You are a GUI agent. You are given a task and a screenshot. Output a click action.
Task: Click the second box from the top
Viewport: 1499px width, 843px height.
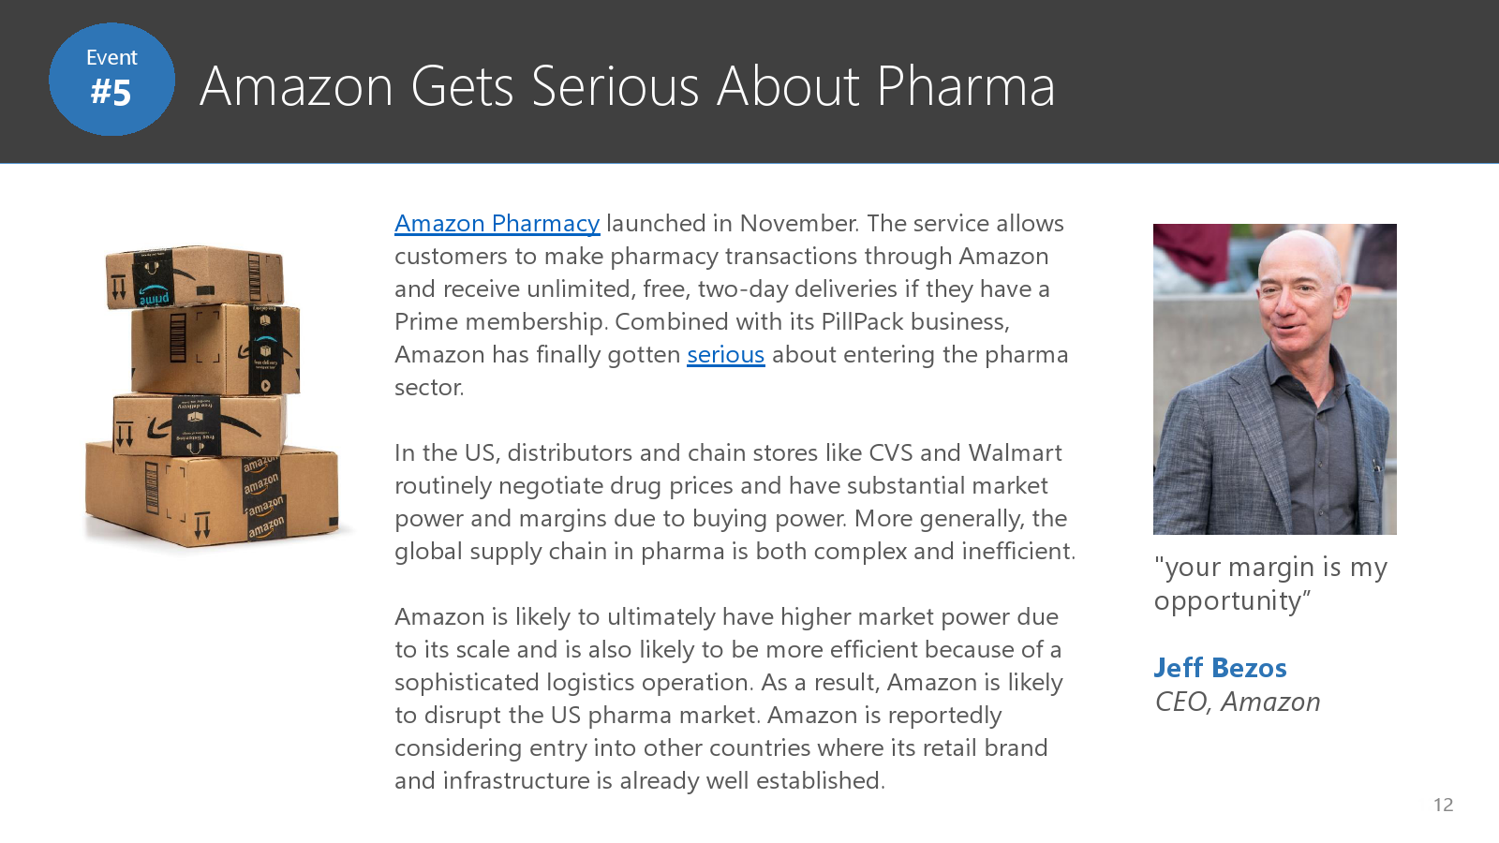215,349
